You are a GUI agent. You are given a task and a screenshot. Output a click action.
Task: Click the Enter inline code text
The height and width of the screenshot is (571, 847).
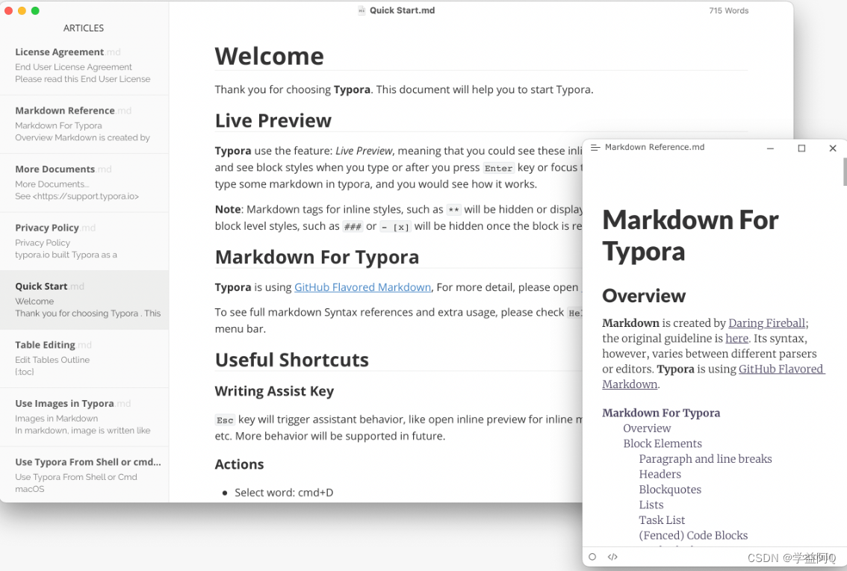(498, 169)
